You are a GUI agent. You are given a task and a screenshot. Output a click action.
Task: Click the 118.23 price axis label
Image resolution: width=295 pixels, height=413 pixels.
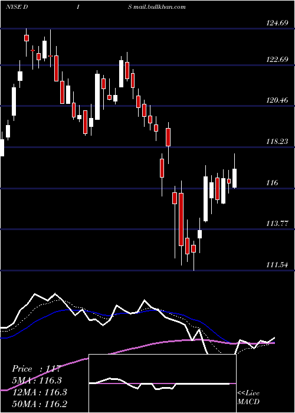[277, 142]
